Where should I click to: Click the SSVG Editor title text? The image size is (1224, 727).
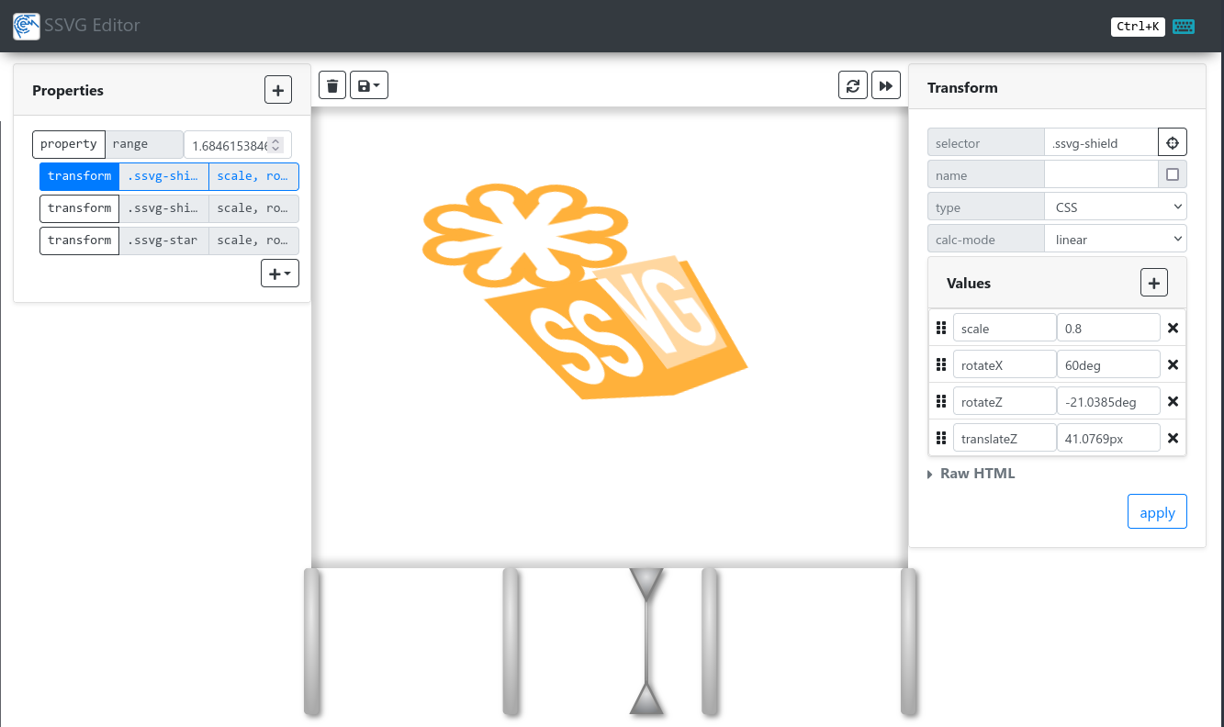92,26
